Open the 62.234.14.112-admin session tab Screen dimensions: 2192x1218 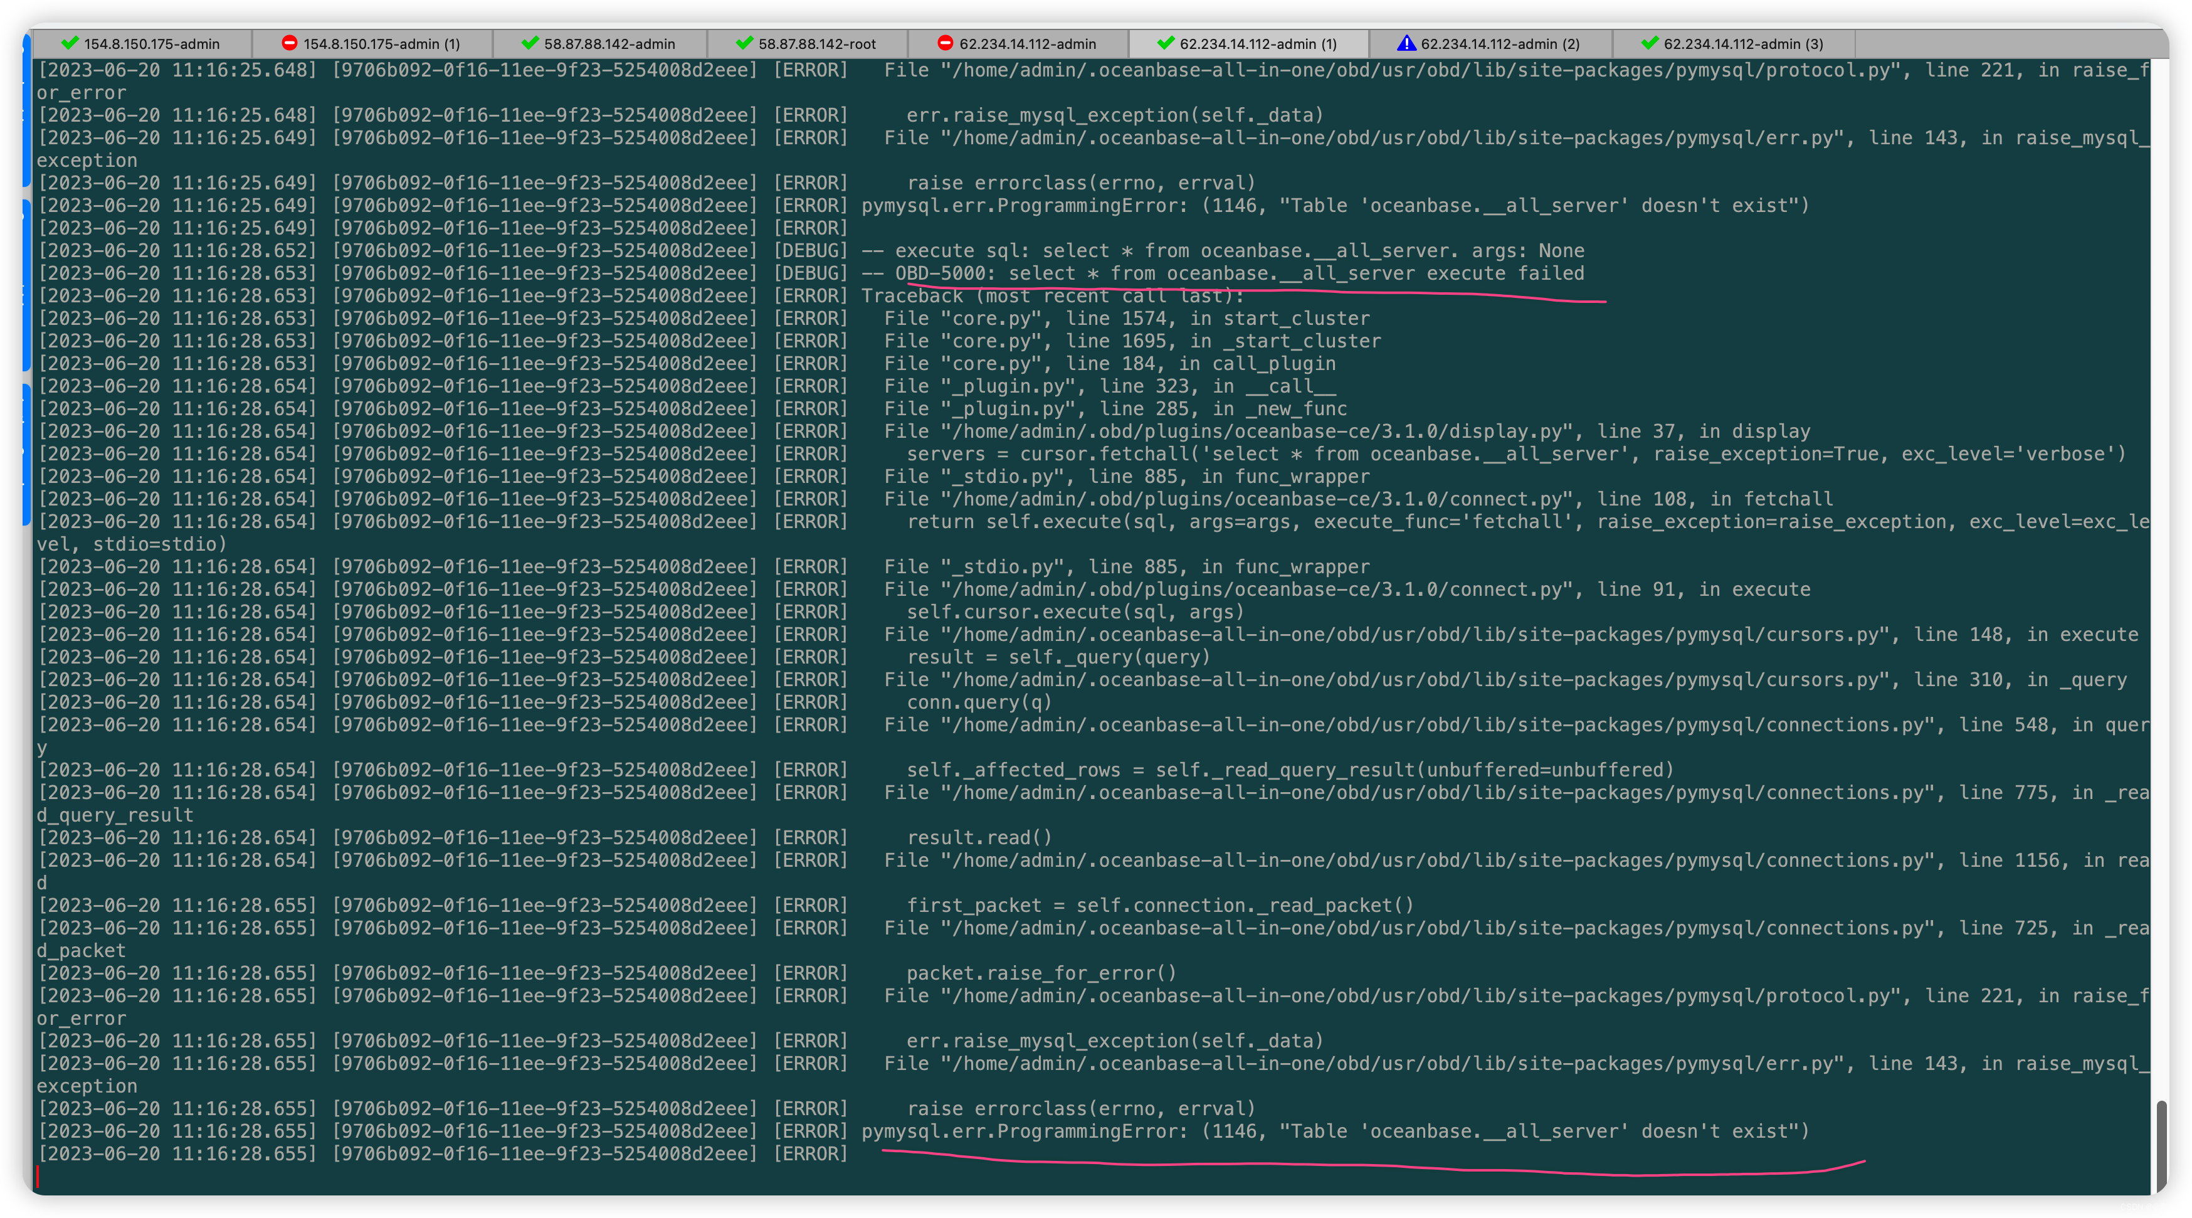(x=1027, y=45)
